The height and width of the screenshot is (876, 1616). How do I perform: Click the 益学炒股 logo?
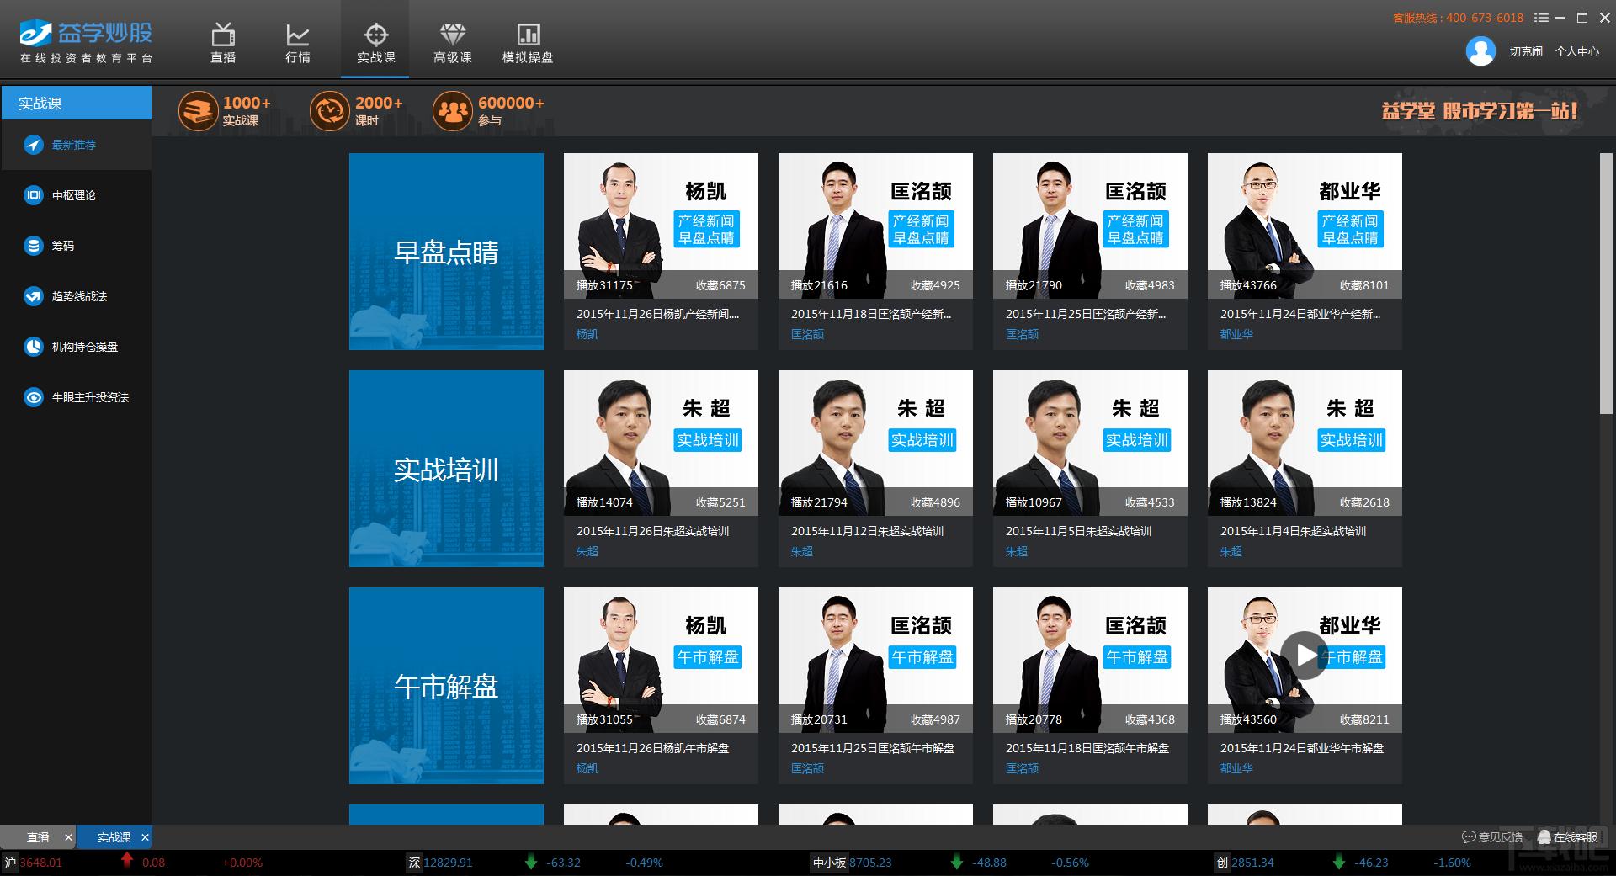click(86, 40)
